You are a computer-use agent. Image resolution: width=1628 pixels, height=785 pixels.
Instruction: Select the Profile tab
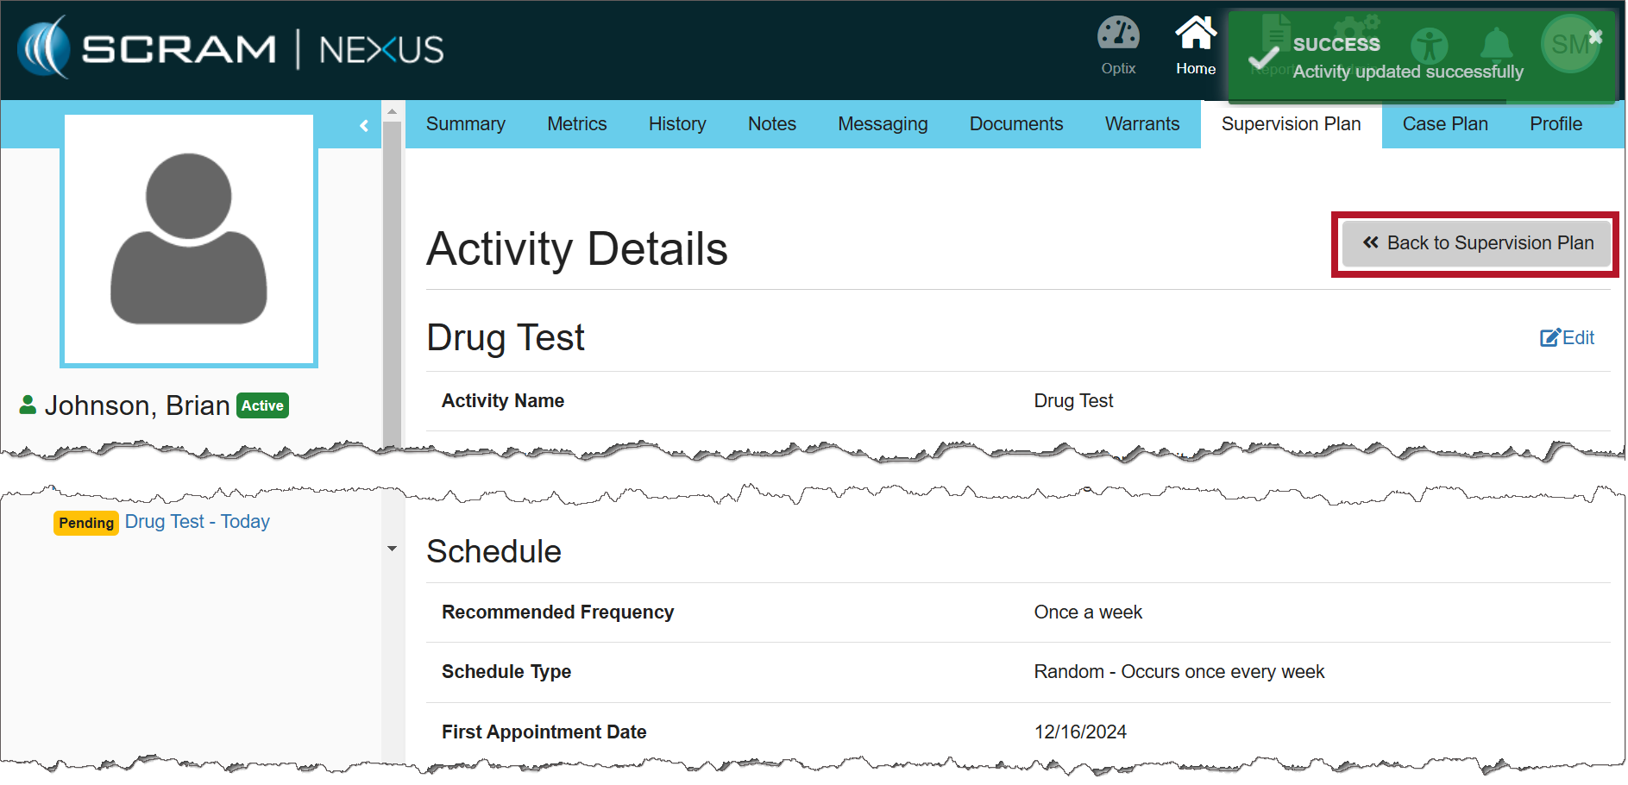1555,124
